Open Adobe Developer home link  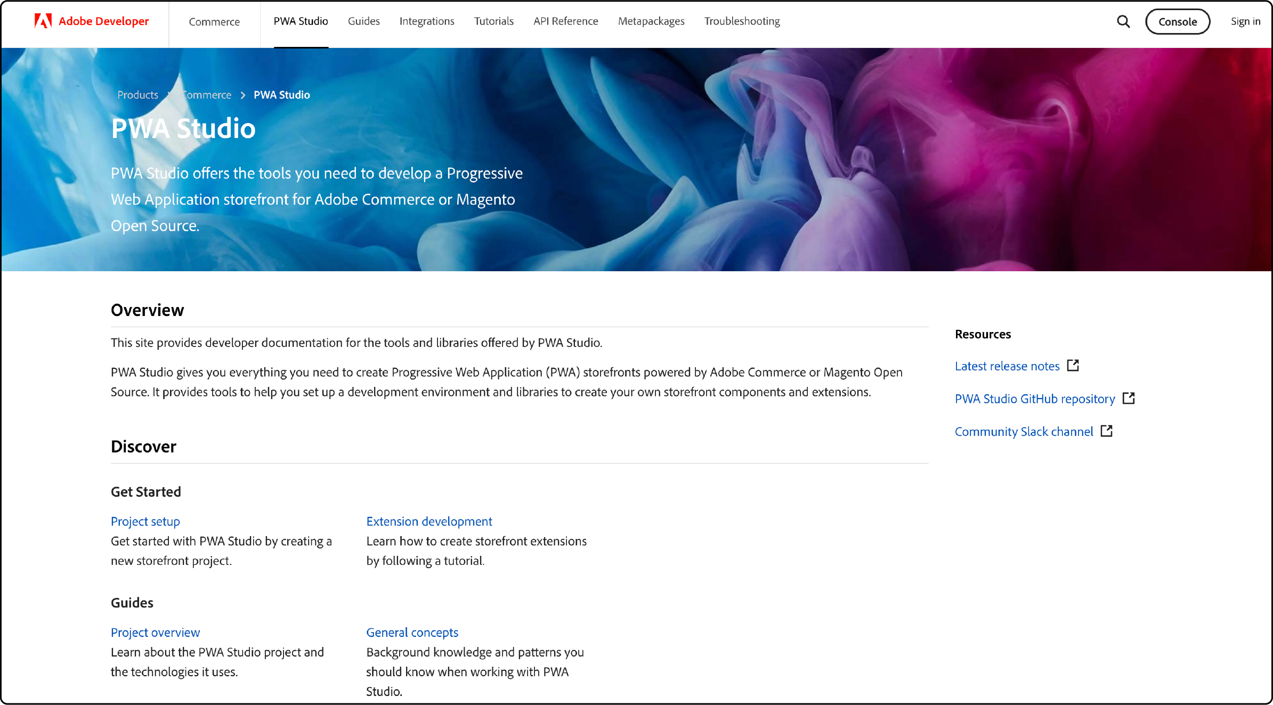(92, 21)
